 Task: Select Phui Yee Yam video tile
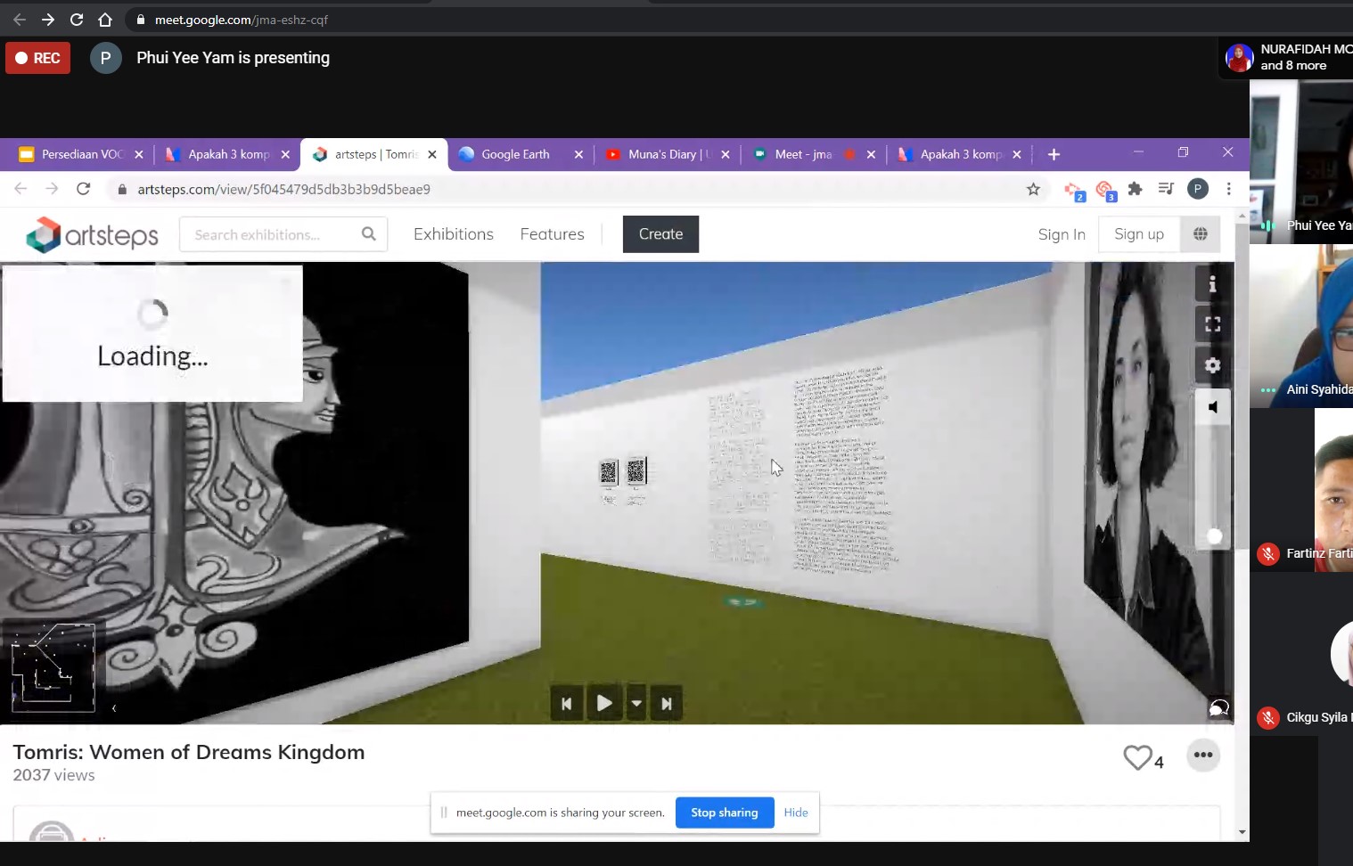coord(1301,160)
